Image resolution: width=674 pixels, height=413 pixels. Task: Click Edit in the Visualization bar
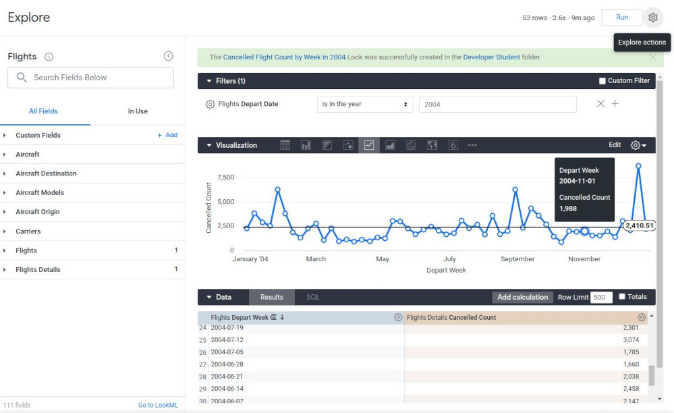pos(615,145)
